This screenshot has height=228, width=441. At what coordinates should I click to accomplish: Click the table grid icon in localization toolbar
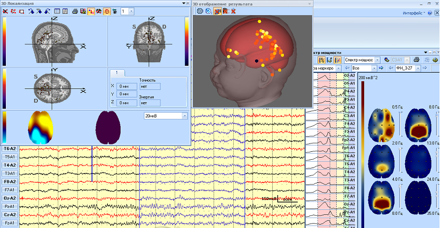click(x=57, y=11)
